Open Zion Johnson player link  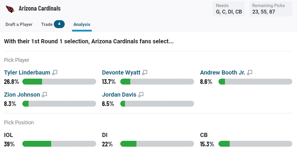click(x=22, y=95)
